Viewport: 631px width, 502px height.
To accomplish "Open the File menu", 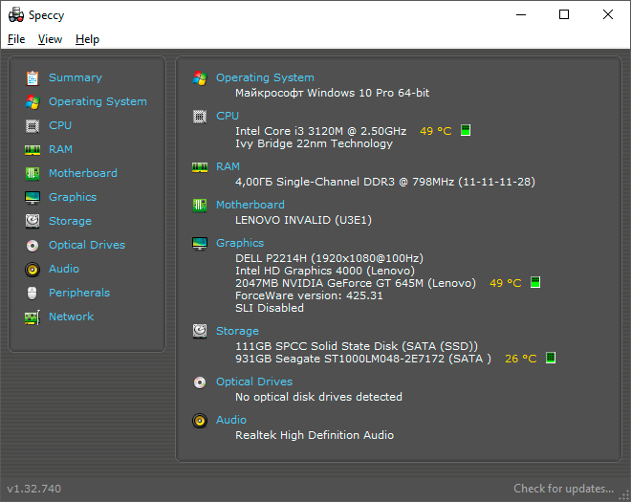I will pyautogui.click(x=16, y=39).
